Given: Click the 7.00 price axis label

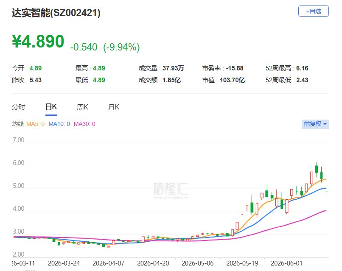Looking at the screenshot, I should [18, 140].
